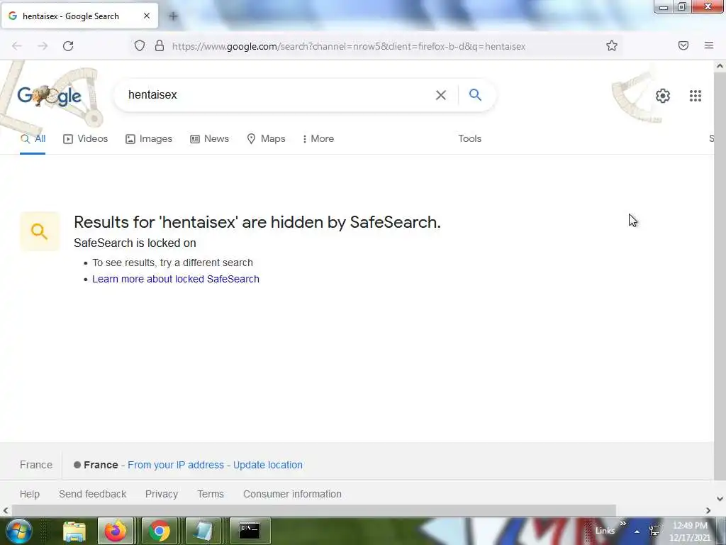
Task: Open the Help footer link
Action: coord(30,494)
